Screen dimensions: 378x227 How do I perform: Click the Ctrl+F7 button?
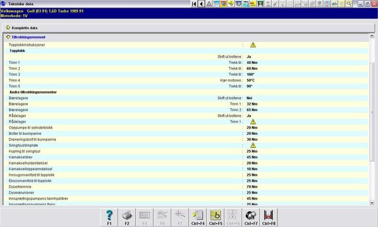click(251, 216)
